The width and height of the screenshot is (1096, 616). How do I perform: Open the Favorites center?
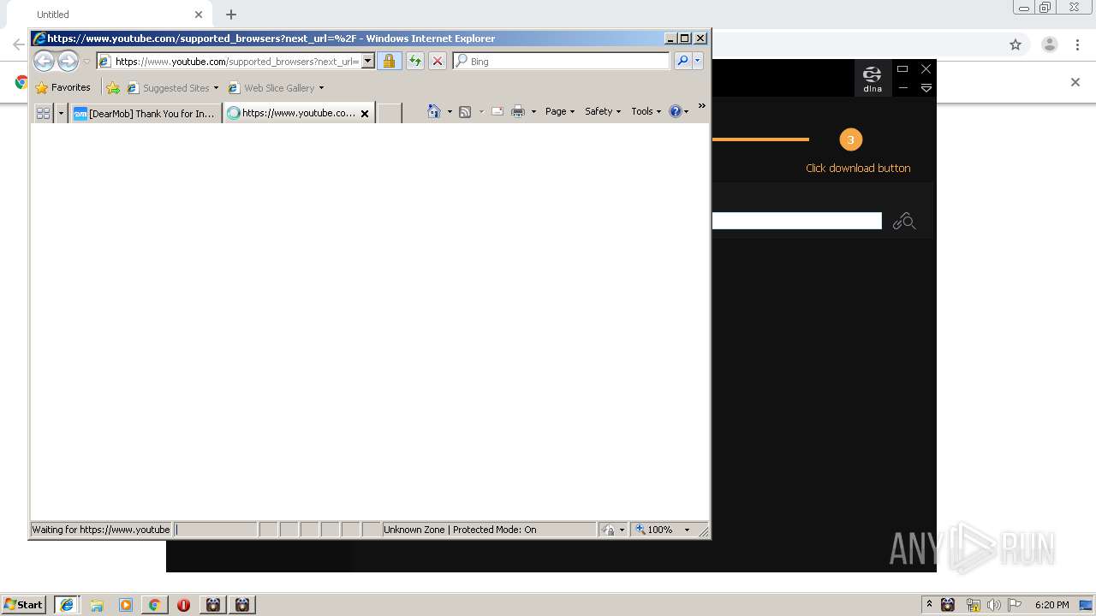coord(63,87)
